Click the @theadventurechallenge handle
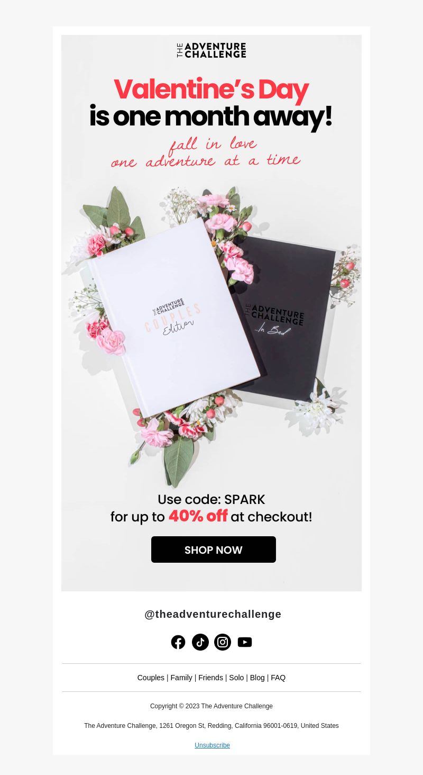 tap(213, 614)
